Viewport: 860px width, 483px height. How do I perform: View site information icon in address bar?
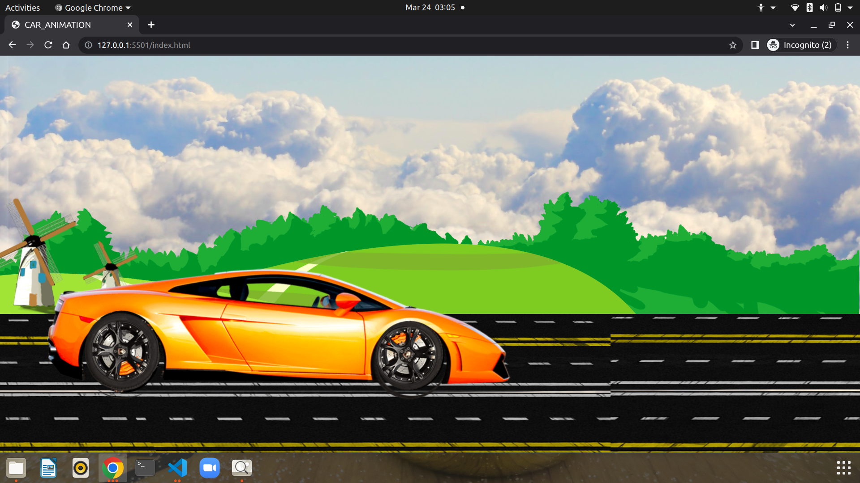(x=88, y=45)
